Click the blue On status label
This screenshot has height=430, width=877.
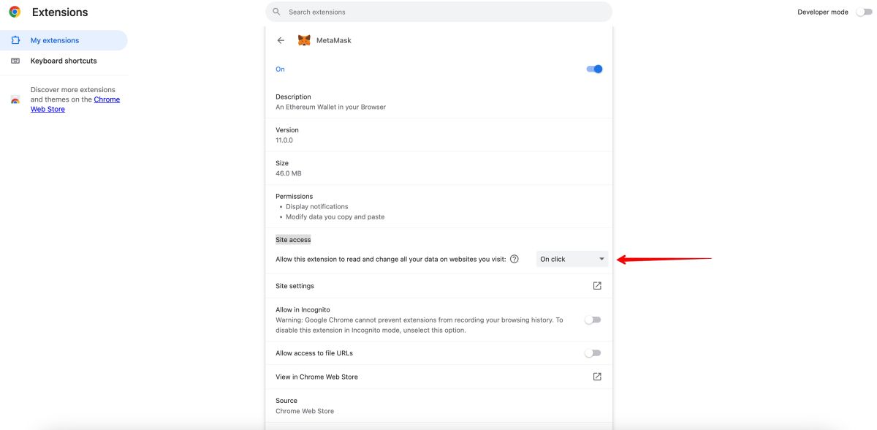coord(280,69)
